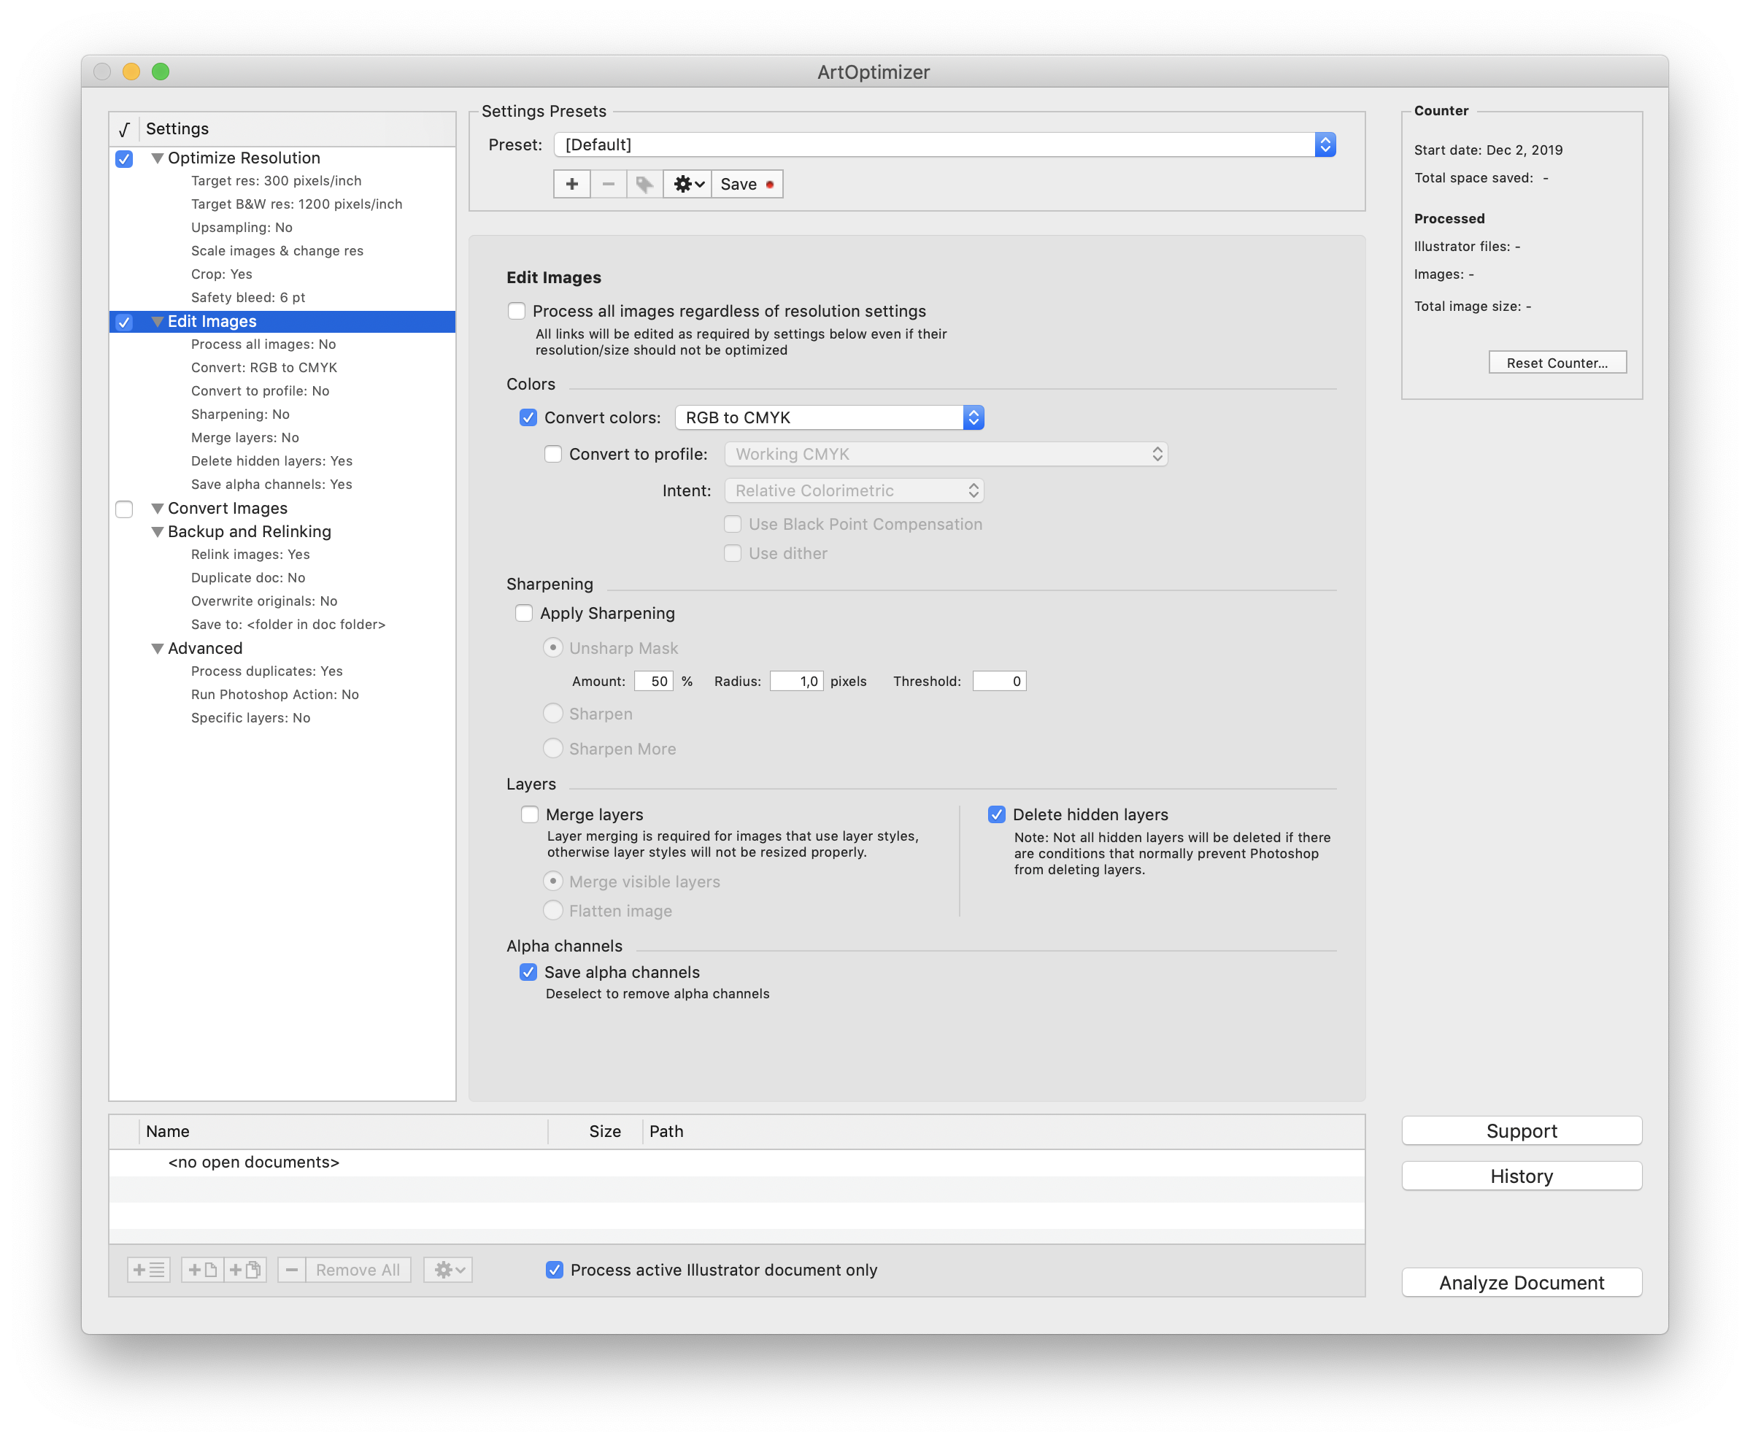Click Analyze Document
Image resolution: width=1750 pixels, height=1442 pixels.
pyautogui.click(x=1522, y=1282)
